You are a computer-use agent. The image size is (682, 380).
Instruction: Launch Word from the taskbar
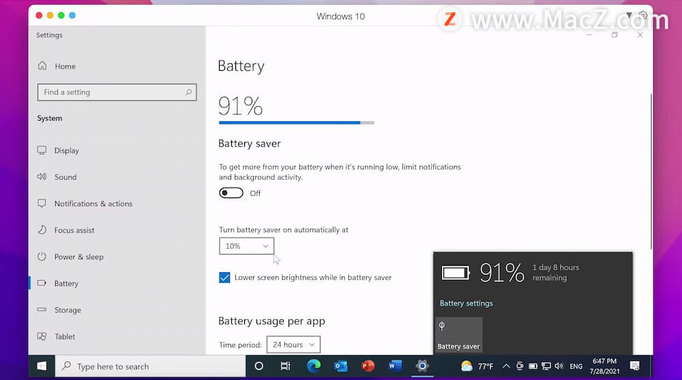(395, 366)
